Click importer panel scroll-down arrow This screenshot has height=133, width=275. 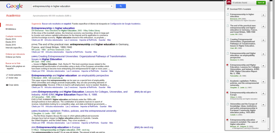(x=268, y=129)
